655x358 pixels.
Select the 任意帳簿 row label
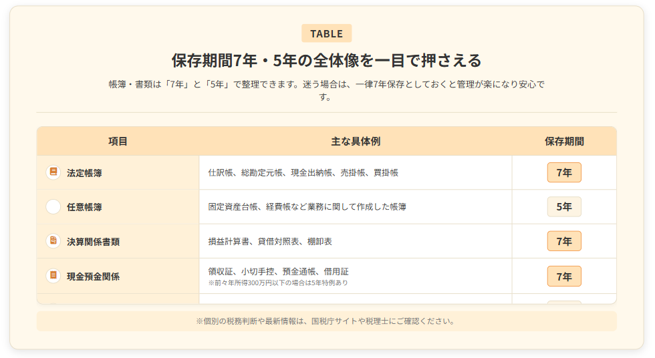[x=84, y=207]
